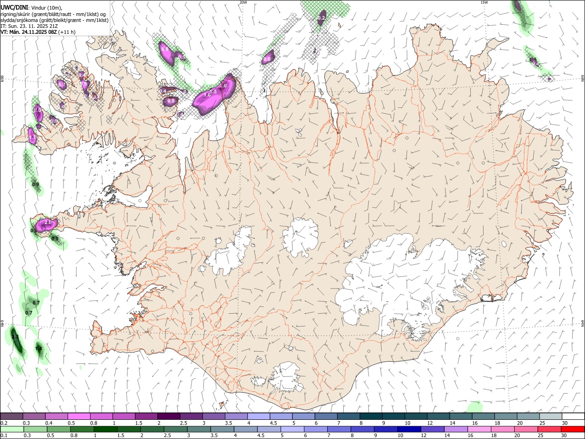
Task: Click the '1.7' snowfall value on the west coast
Action: pos(32,137)
